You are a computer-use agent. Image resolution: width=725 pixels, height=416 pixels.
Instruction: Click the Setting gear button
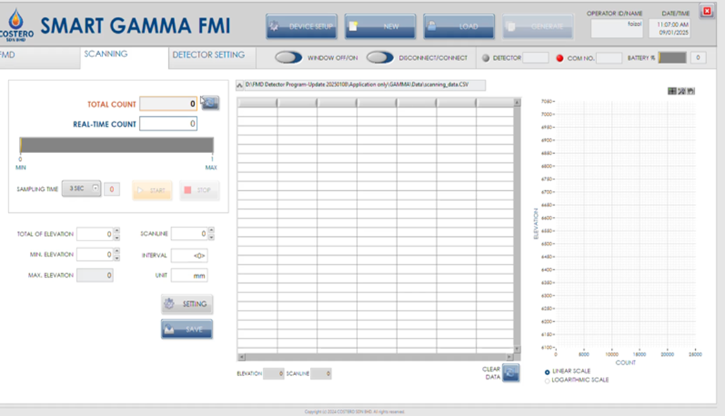click(x=187, y=304)
